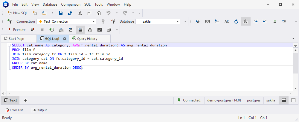Open the Edit menu
Screen dimensions: 299x122
coord(25,4)
